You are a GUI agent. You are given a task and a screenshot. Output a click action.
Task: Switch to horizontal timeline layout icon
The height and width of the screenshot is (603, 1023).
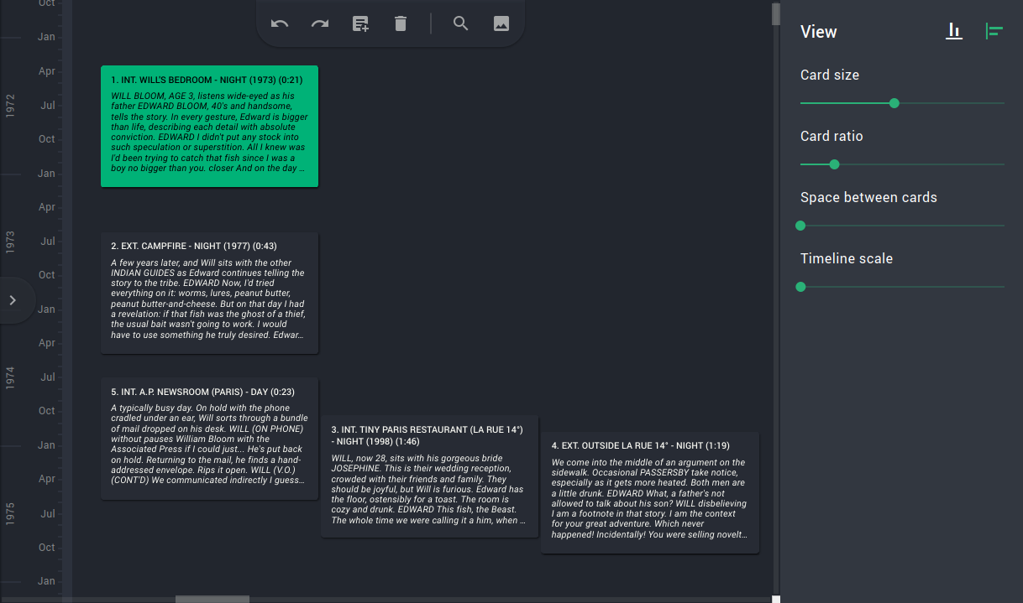[x=994, y=32]
